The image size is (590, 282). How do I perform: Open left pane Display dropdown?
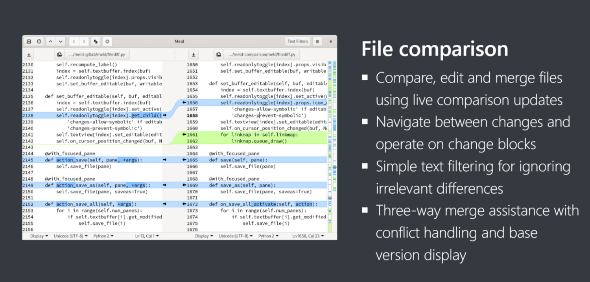click(39, 236)
